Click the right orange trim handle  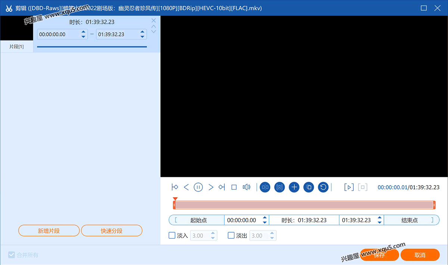(x=435, y=205)
